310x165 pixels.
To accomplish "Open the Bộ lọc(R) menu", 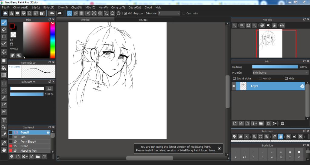I will (49, 7).
